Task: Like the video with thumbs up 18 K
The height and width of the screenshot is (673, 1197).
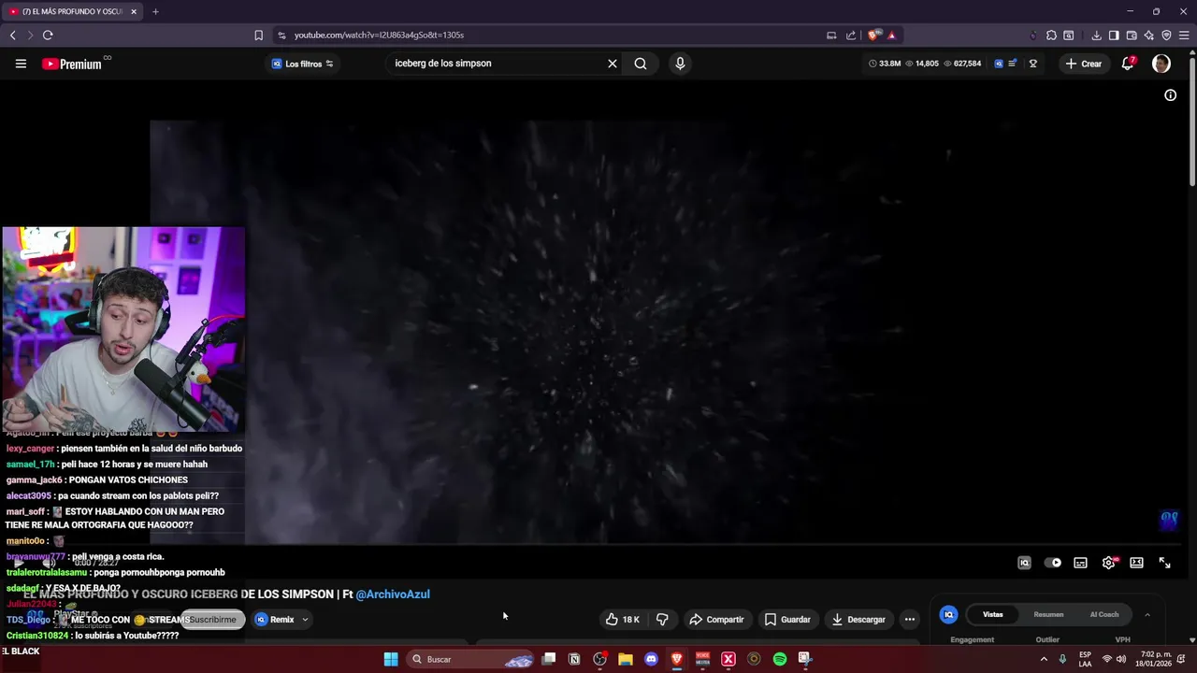Action: 623,619
